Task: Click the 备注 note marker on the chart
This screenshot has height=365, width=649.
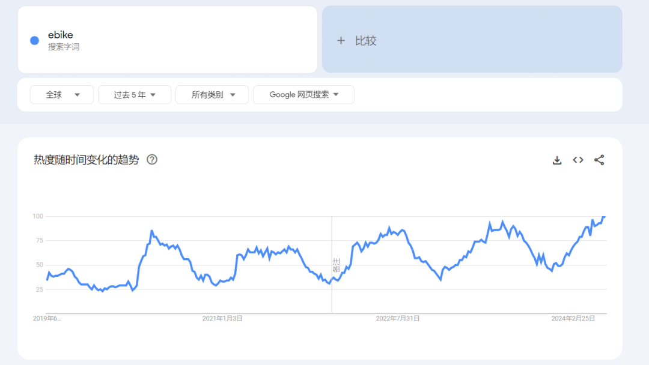Action: pos(336,265)
